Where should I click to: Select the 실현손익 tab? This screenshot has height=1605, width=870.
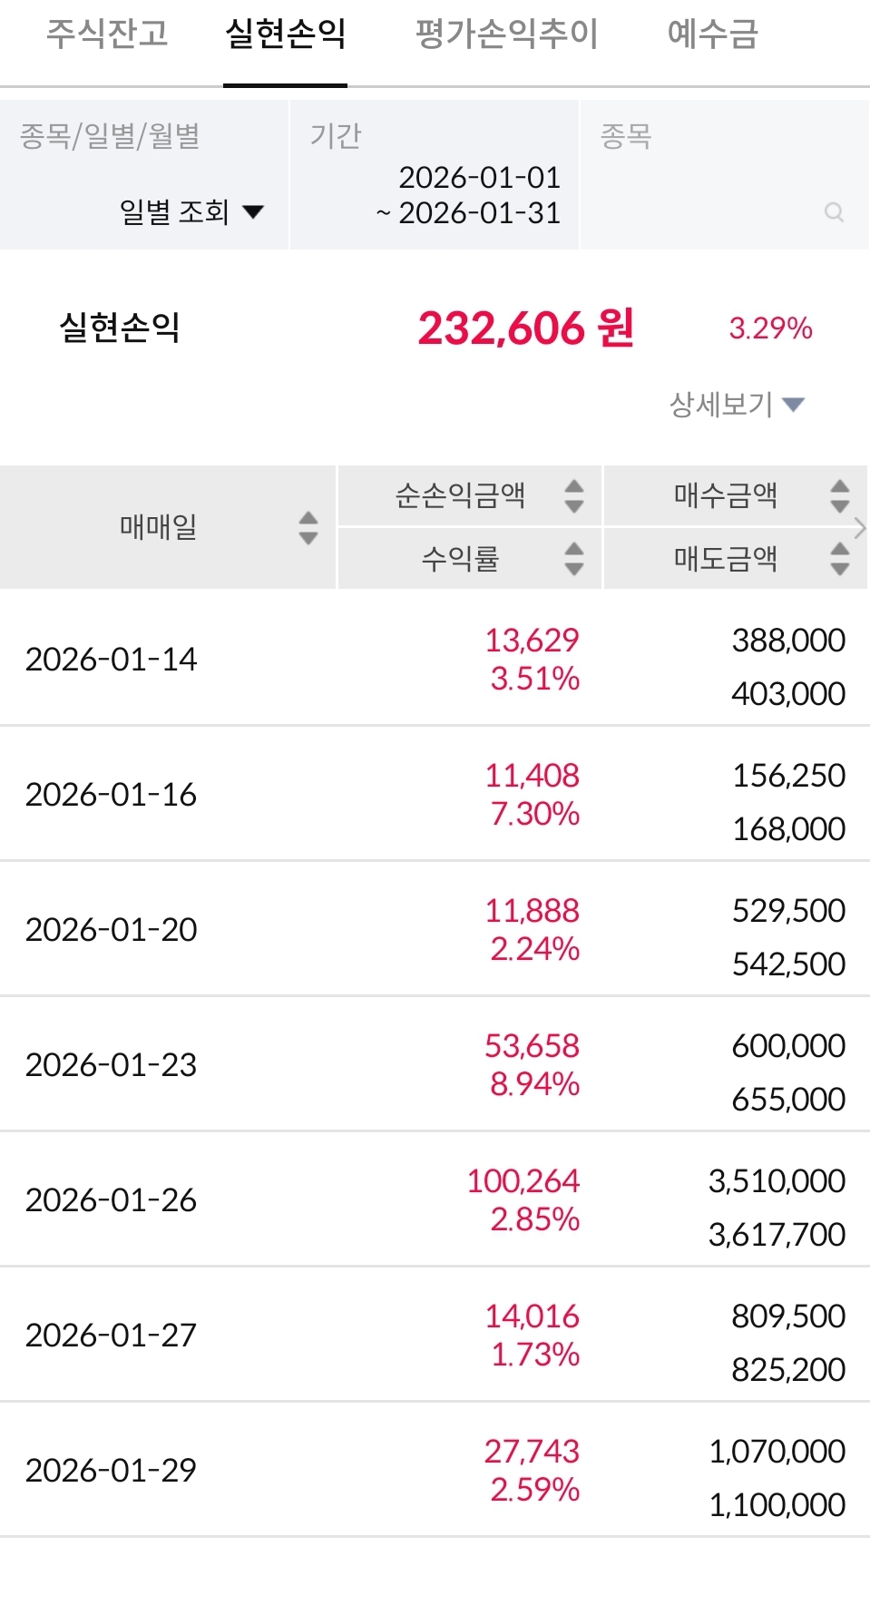(285, 34)
